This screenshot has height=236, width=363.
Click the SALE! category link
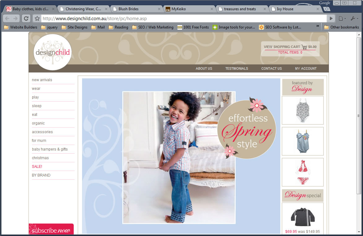[37, 167]
